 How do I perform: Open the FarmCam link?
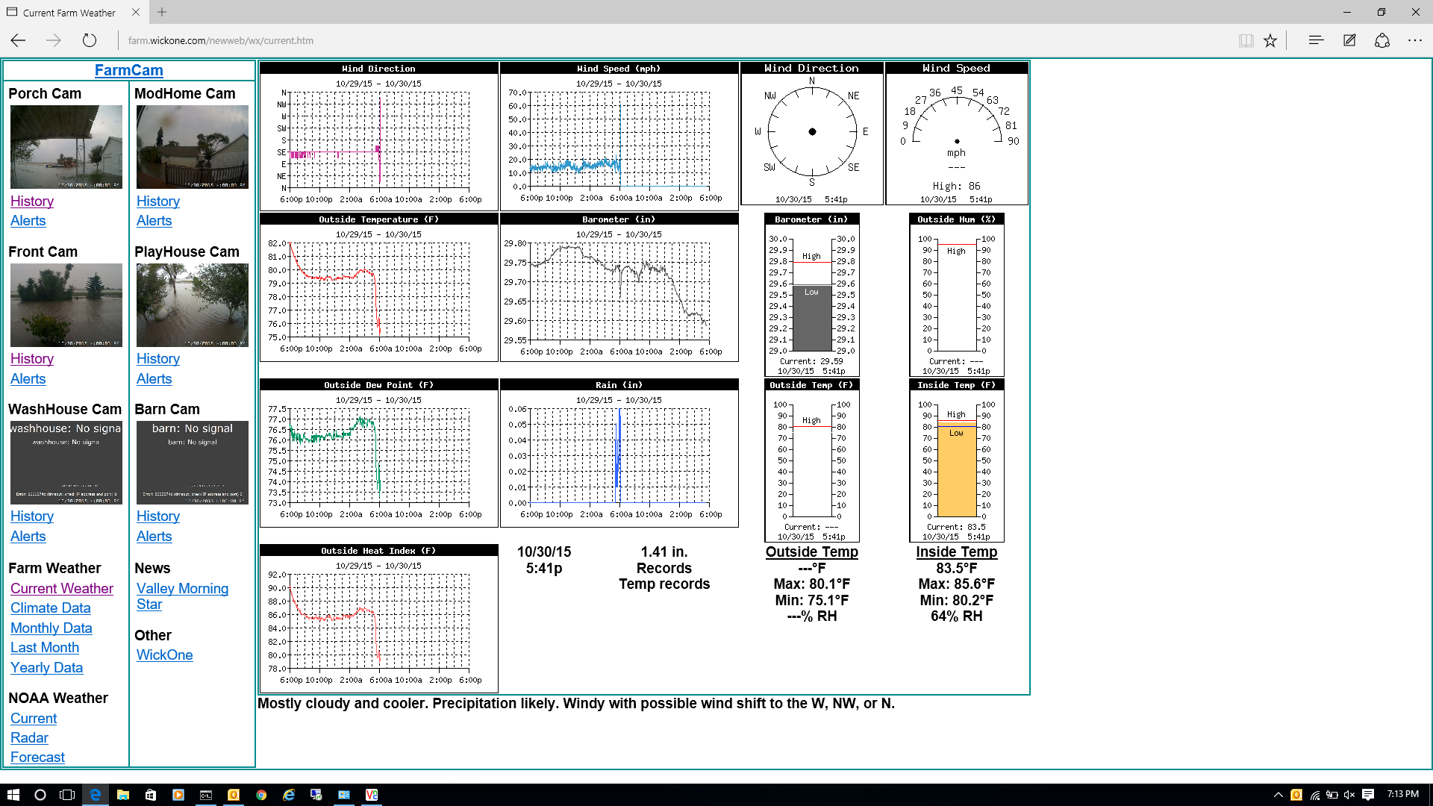(128, 70)
